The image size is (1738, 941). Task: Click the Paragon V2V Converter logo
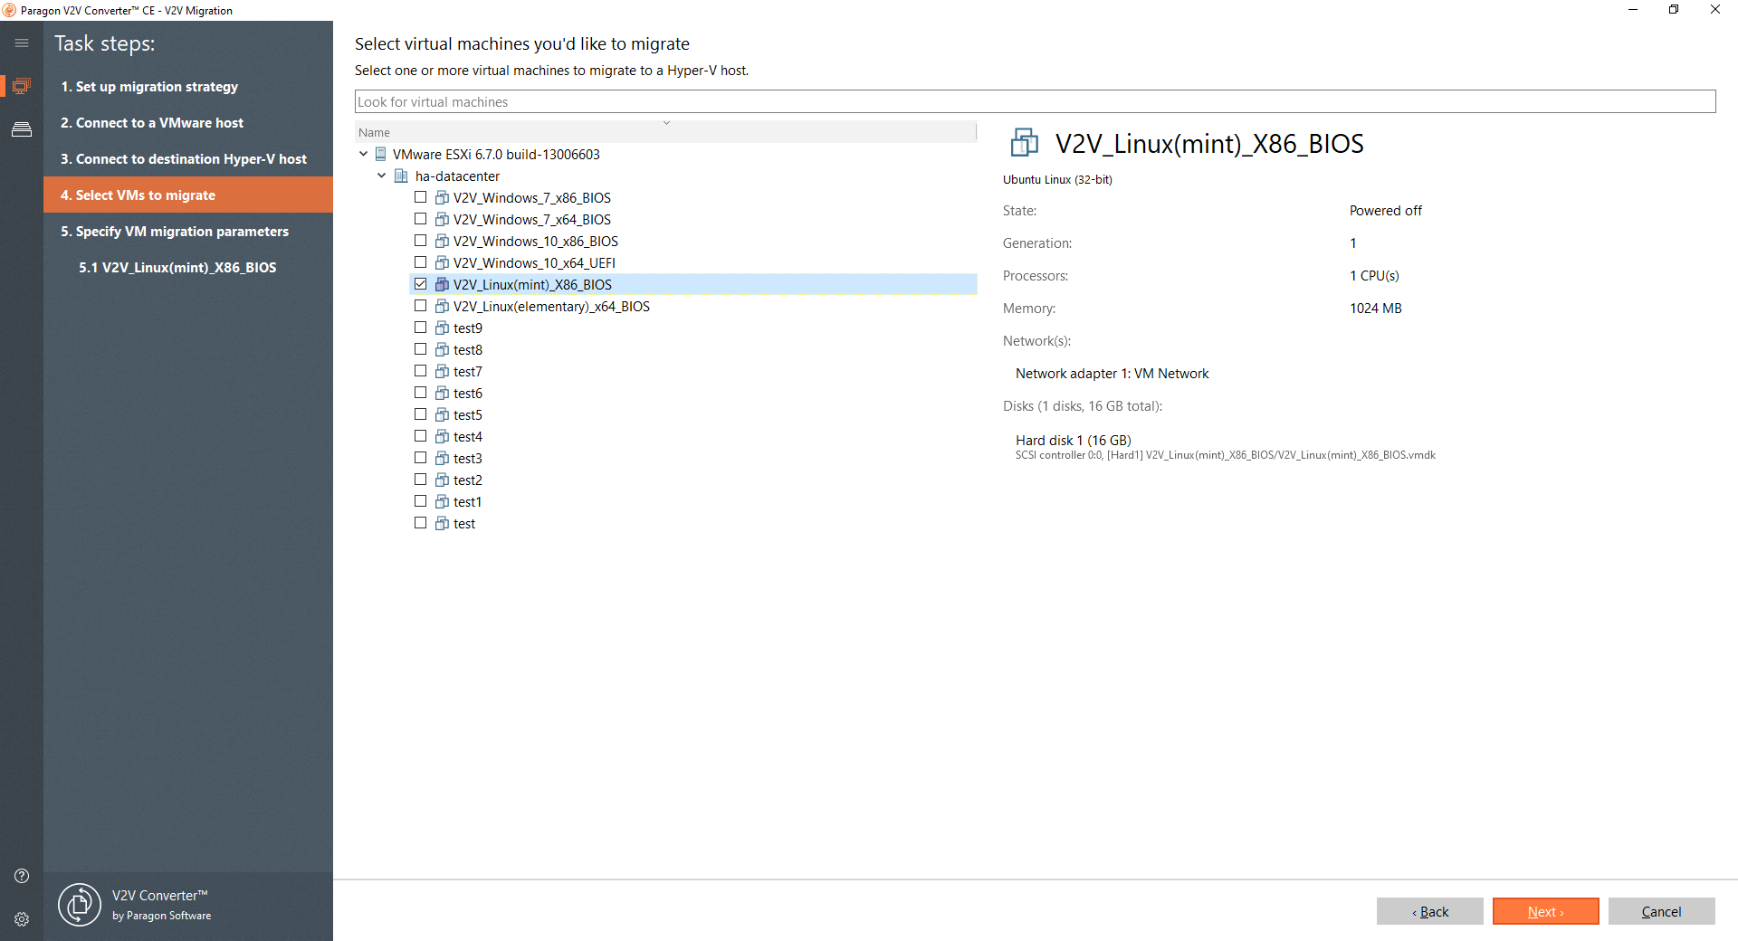[x=80, y=905]
